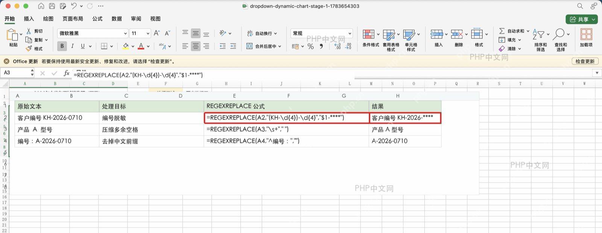Open 条件格式 conditional formatting

[371, 38]
